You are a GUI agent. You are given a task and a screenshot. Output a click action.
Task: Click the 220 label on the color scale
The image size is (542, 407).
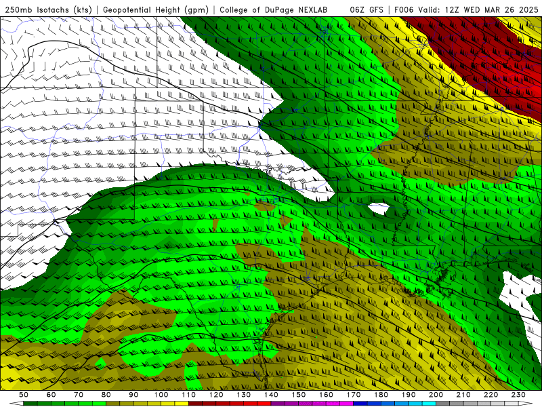[x=491, y=395]
